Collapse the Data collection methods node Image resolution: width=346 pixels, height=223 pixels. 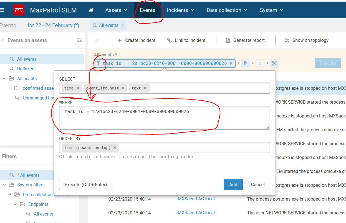point(10,195)
